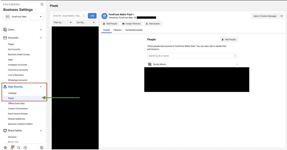
Task: Click Open in Events Manager button
Action: pyautogui.click(x=265, y=16)
